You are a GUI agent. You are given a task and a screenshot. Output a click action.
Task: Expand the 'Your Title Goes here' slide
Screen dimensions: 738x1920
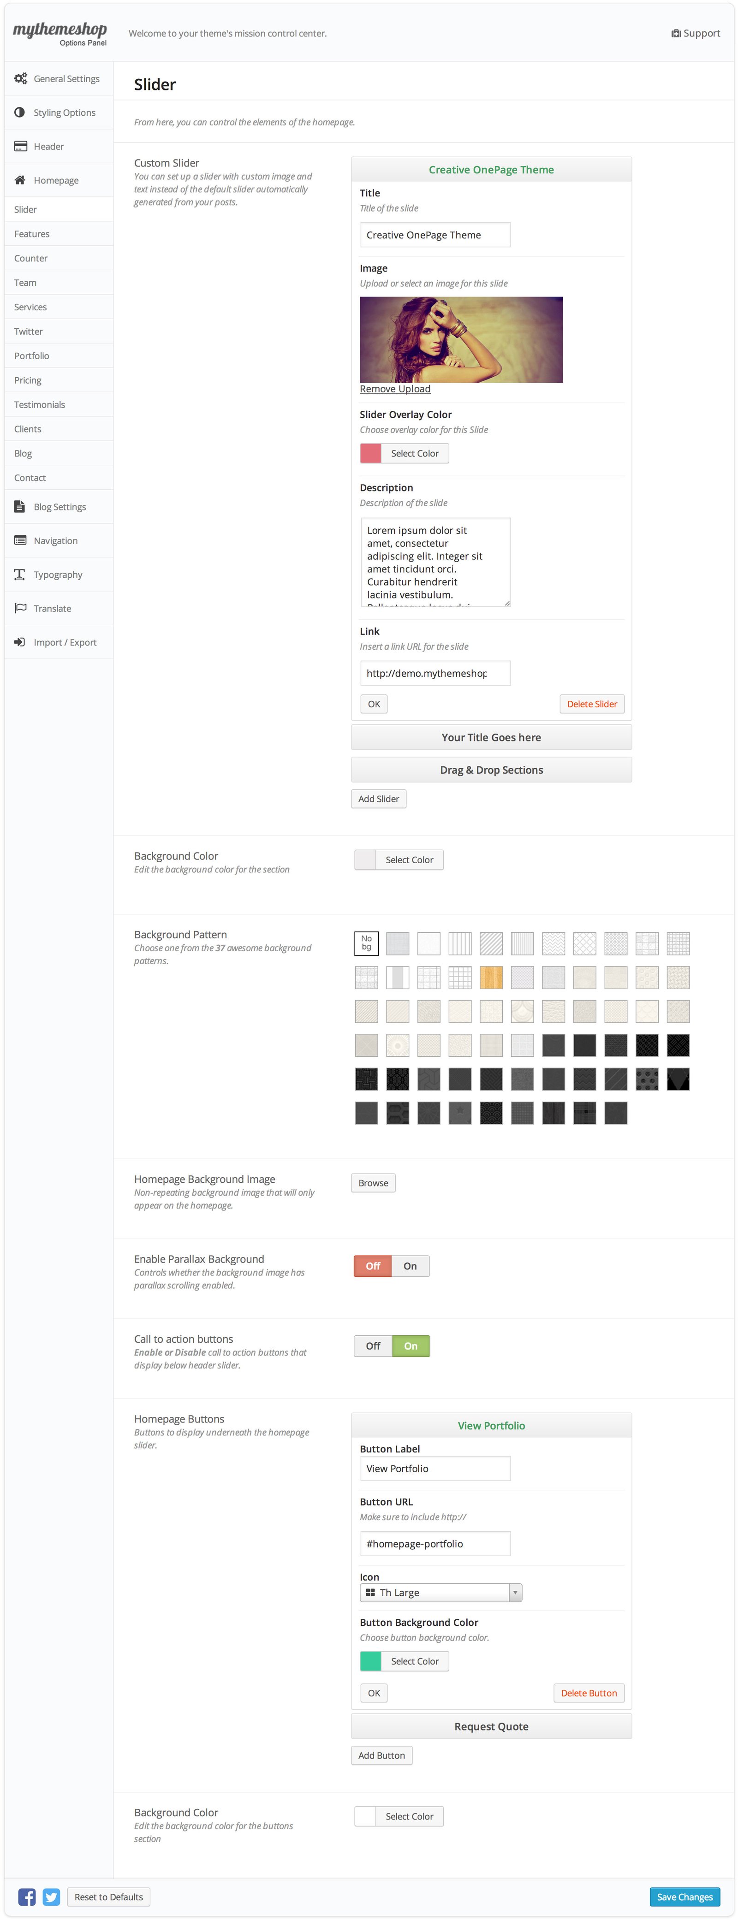point(491,738)
